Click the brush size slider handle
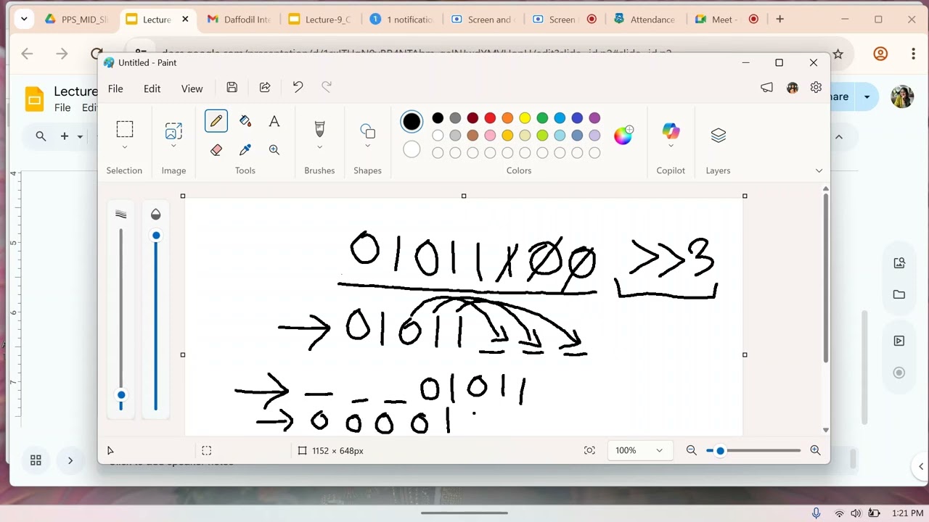The width and height of the screenshot is (929, 522). pos(121,395)
